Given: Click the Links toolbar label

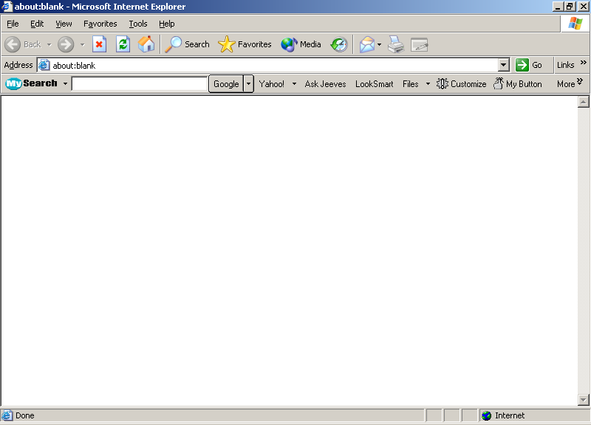Looking at the screenshot, I should (565, 65).
